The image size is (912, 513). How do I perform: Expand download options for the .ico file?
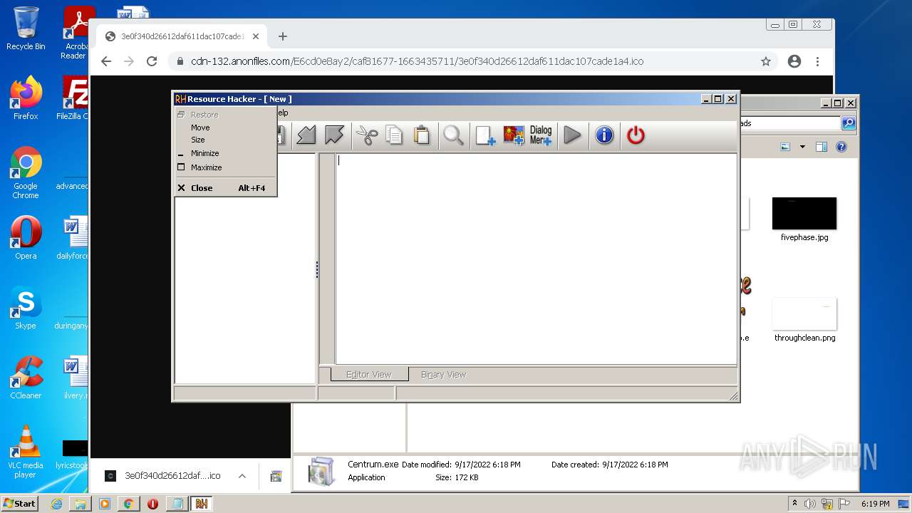[x=242, y=476]
